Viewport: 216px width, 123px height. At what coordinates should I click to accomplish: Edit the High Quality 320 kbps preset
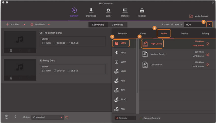click(208, 44)
